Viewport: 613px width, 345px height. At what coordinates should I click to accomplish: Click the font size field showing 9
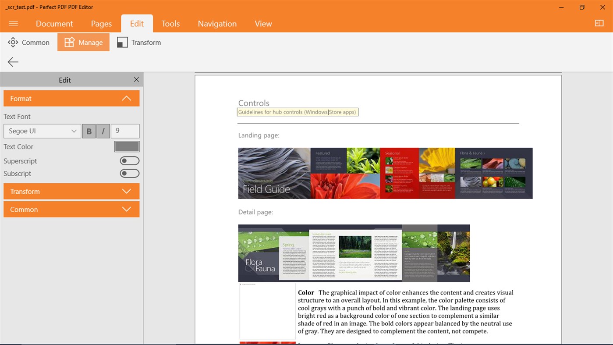point(126,131)
